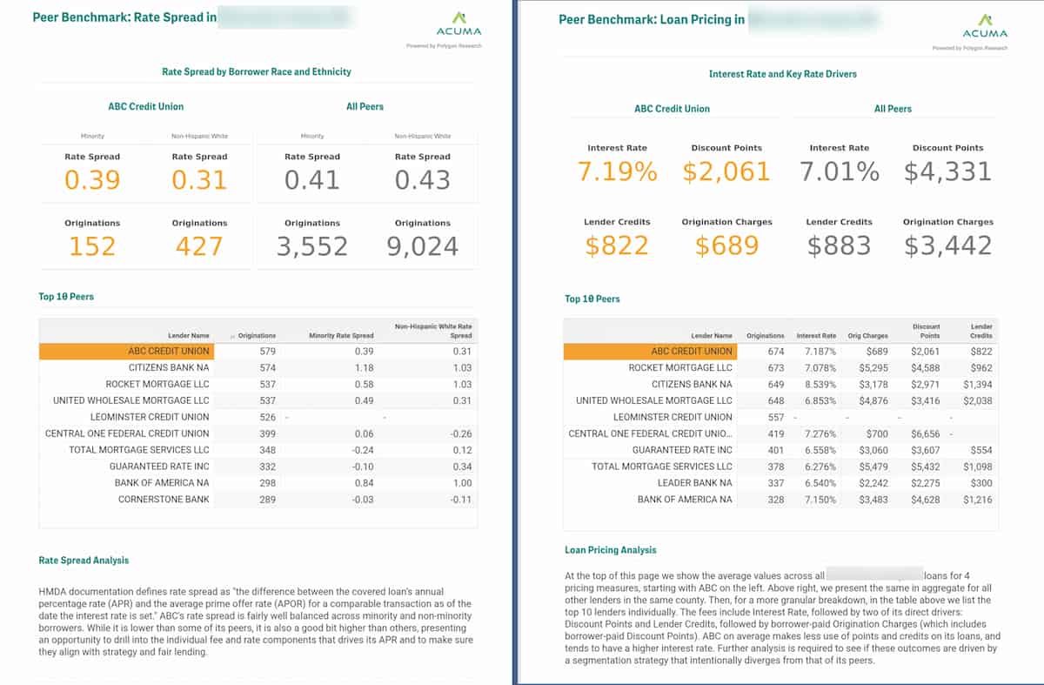Click the orange 427 originations value

click(199, 246)
